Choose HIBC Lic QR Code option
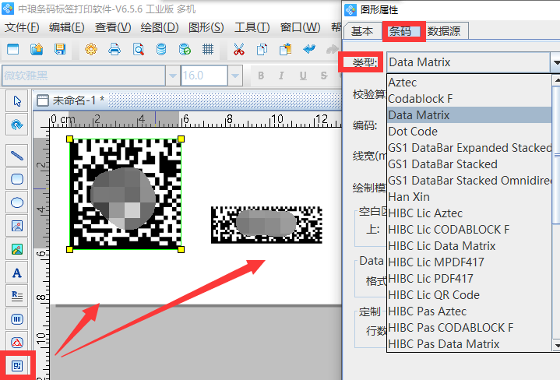 [470, 295]
